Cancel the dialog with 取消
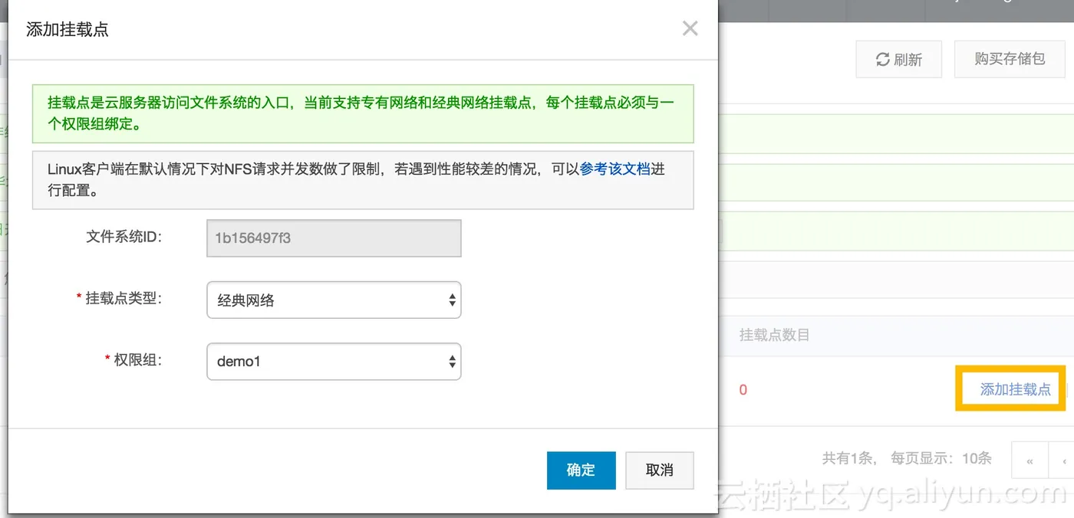This screenshot has height=518, width=1074. 660,470
